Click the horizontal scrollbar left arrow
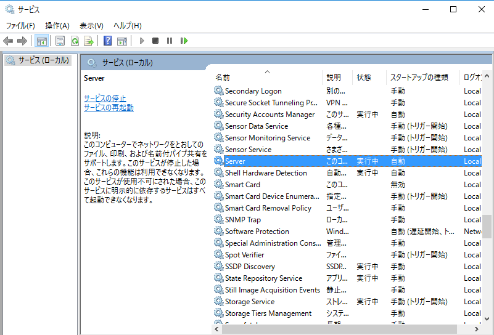This screenshot has width=494, height=335. point(216,329)
